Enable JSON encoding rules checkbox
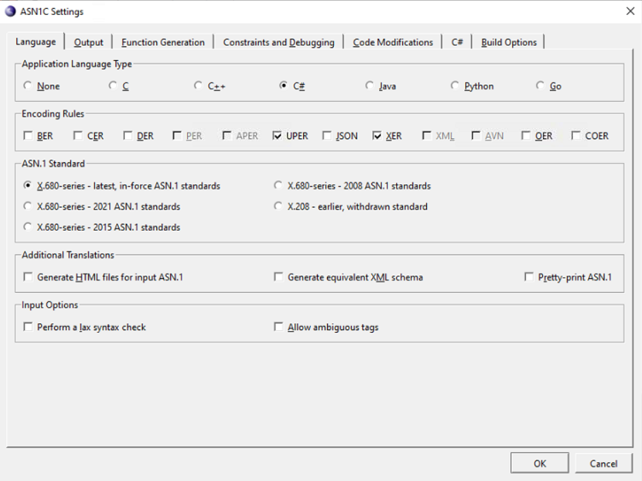The image size is (642, 481). point(326,135)
